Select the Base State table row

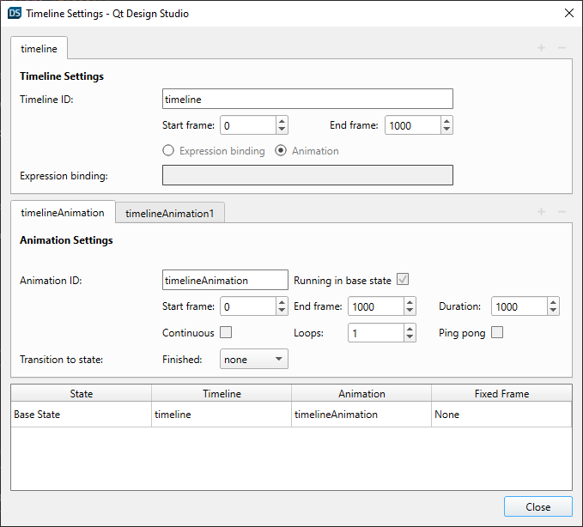(x=82, y=415)
